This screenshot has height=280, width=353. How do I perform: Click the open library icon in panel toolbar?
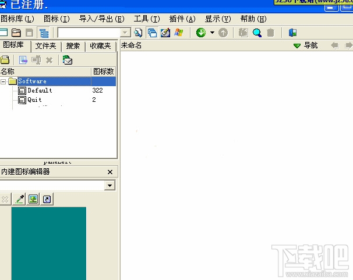[5, 60]
